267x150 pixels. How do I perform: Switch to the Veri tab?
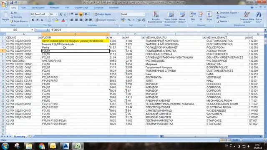(x=67, y=7)
